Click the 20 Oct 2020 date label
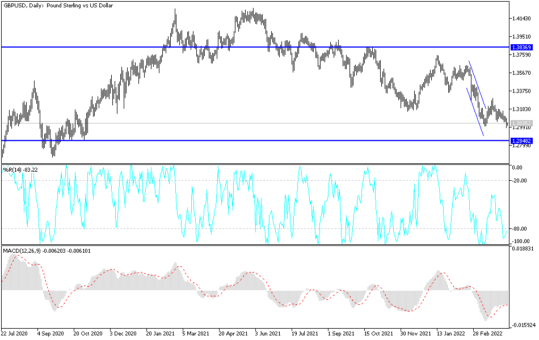This screenshot has height=340, width=539. click(x=87, y=333)
